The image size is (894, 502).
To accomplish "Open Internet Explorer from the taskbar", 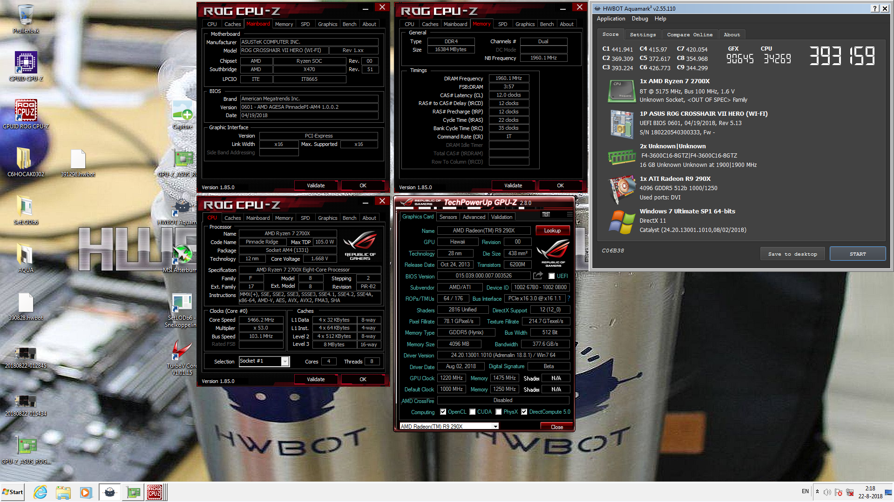I will click(41, 492).
